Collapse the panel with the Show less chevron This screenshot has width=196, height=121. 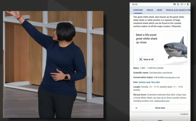[136, 108]
